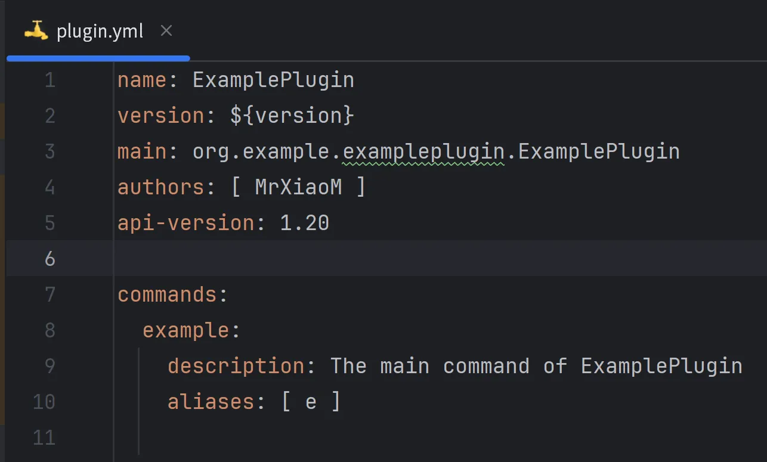767x462 pixels.
Task: Click the 'main' key on line 3
Action: click(x=143, y=151)
